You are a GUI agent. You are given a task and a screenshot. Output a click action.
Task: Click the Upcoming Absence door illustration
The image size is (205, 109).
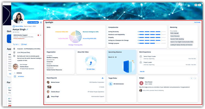click(128, 67)
